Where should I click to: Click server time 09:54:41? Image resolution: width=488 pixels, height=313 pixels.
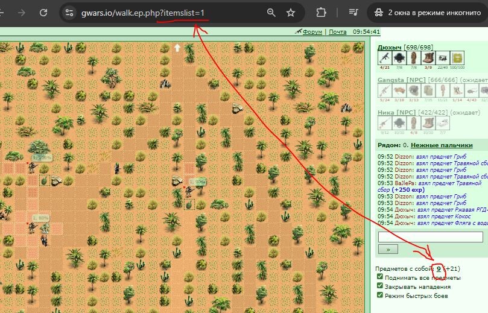pyautogui.click(x=366, y=32)
